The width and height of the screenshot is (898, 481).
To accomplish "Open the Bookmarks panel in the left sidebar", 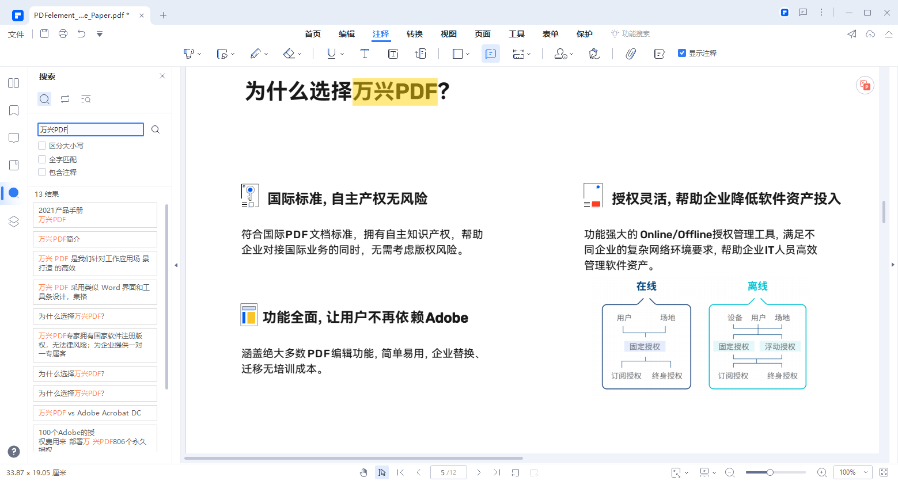I will (x=13, y=110).
